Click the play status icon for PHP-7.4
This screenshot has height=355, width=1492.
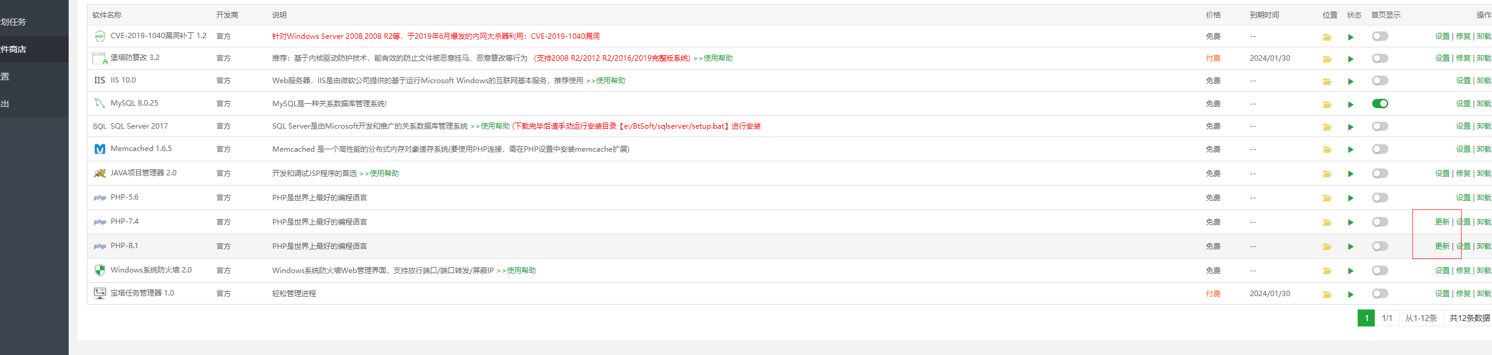(1350, 222)
